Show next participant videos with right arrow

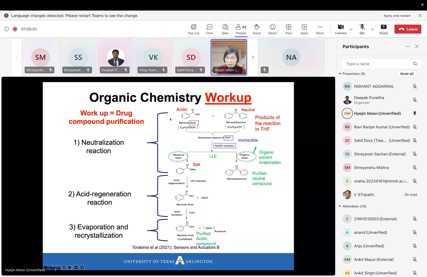click(x=253, y=57)
